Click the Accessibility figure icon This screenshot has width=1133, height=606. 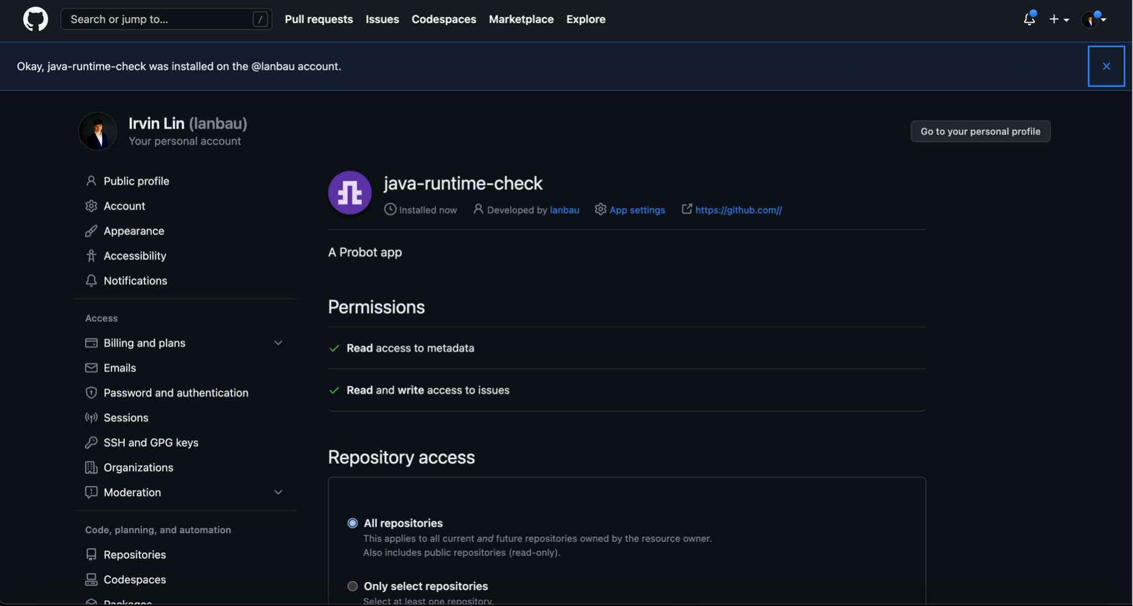[91, 256]
